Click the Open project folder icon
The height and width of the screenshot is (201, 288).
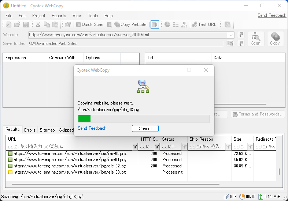[x=17, y=24]
